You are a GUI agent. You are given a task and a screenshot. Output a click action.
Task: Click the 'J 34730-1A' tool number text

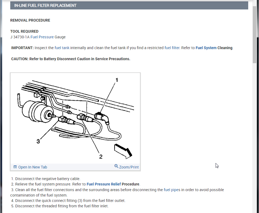(20, 37)
